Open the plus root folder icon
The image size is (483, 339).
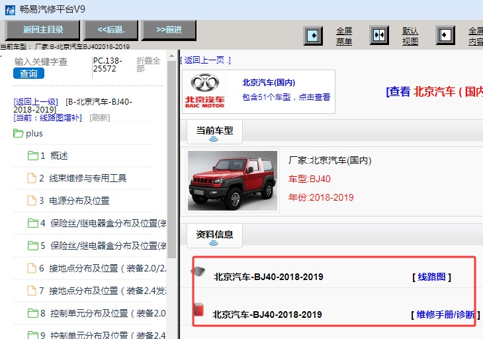click(18, 134)
